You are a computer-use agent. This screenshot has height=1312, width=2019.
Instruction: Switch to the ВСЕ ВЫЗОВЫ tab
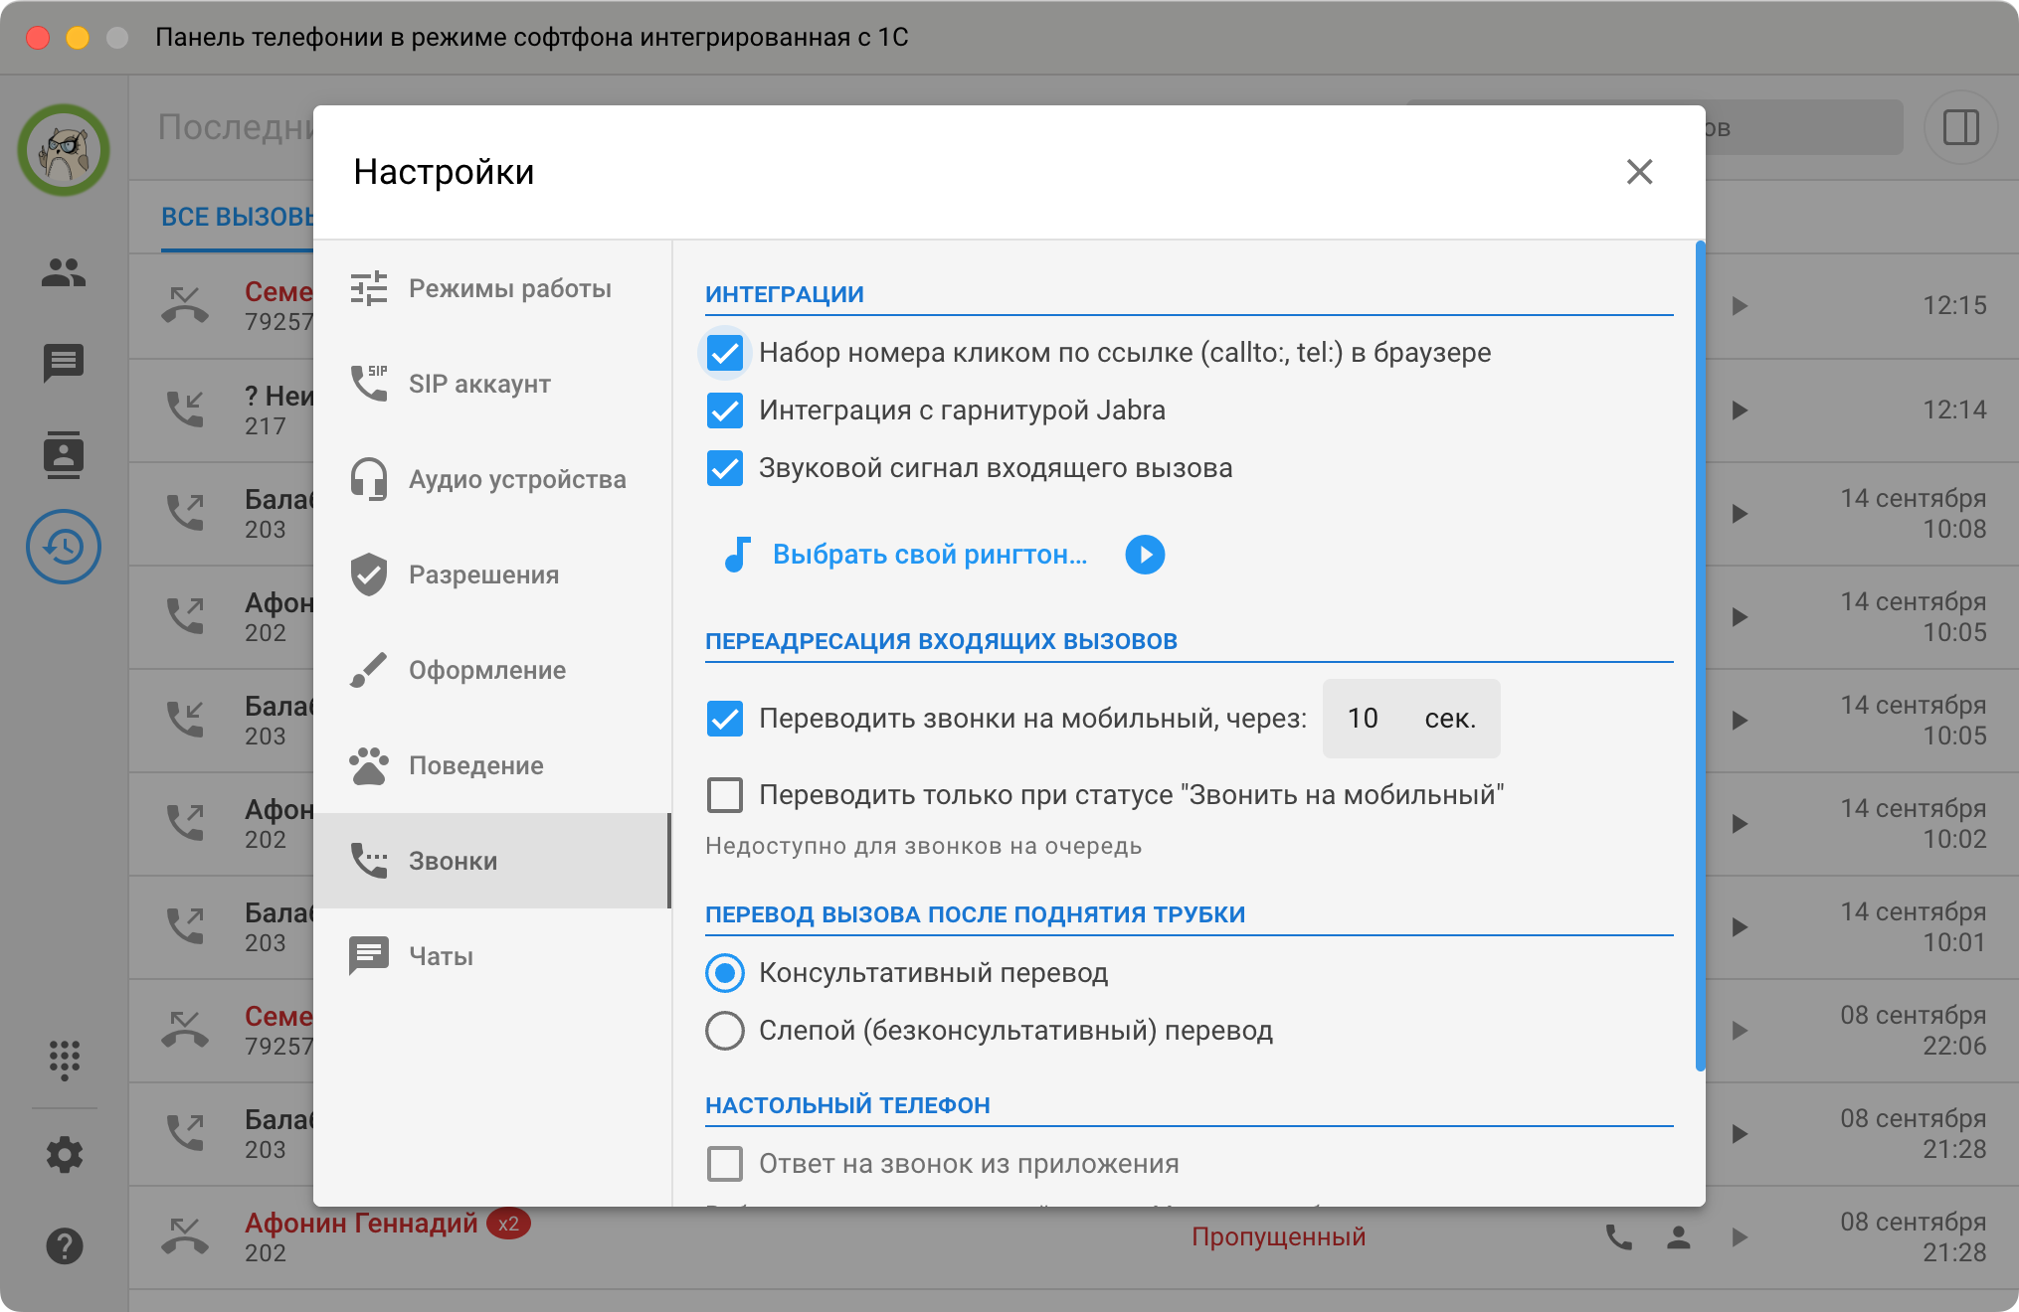(x=237, y=218)
